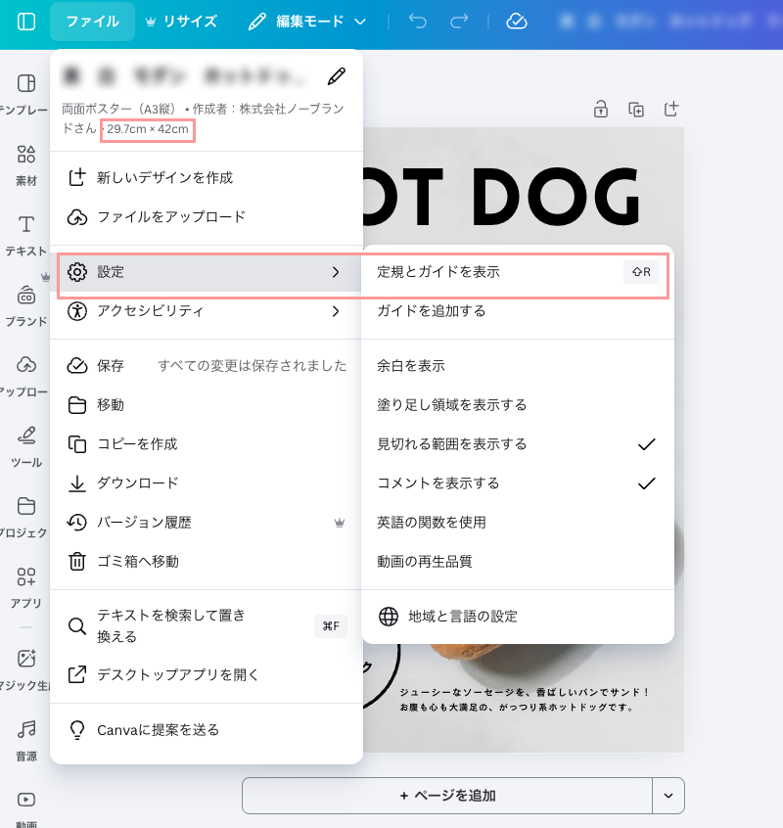Click the lock page icon above canvas
This screenshot has height=828, width=783.
(600, 110)
